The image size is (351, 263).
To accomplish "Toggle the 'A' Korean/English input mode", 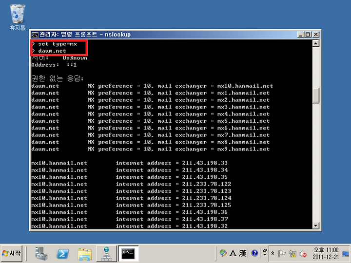I will (233, 253).
